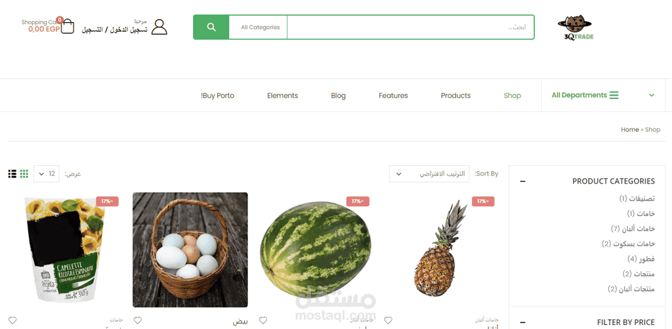Add watermelon product to wishlist heart
This screenshot has width=672, height=329.
pos(262,320)
